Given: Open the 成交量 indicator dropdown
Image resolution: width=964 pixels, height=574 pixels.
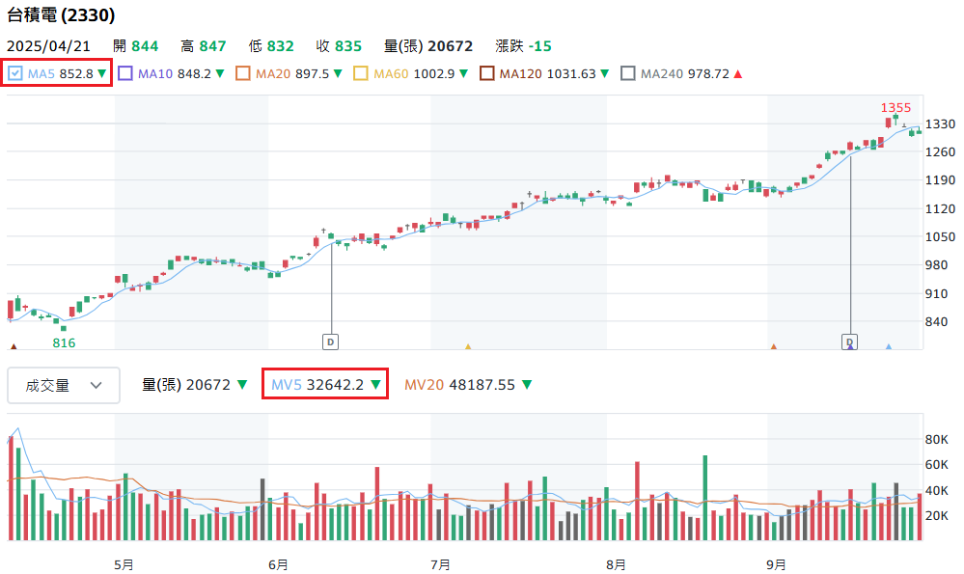Looking at the screenshot, I should (64, 385).
